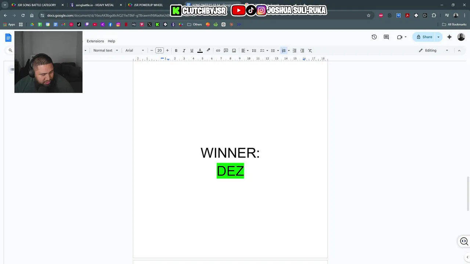Open the Google account avatar in Docs

pos(461,37)
